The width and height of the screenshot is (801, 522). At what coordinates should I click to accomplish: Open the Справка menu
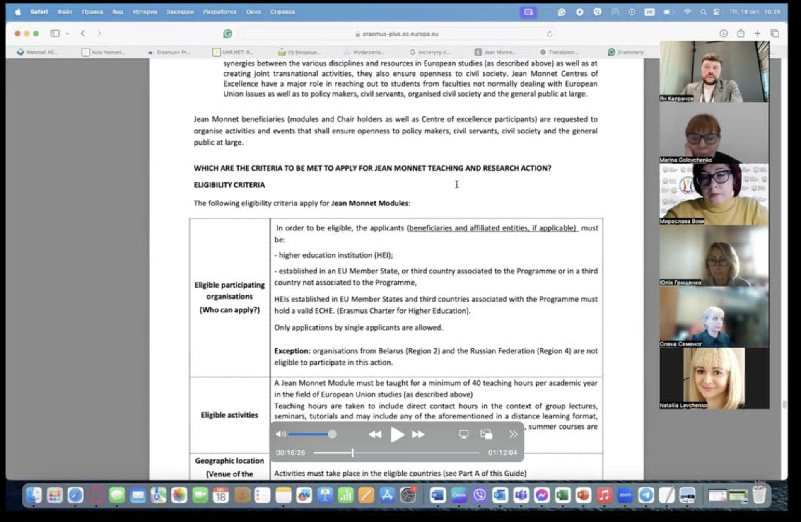[x=282, y=12]
